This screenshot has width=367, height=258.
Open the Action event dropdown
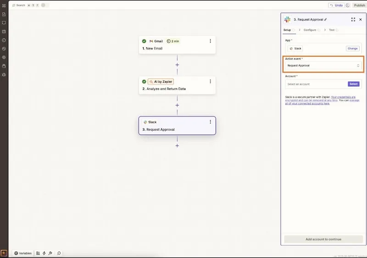pyautogui.click(x=323, y=66)
